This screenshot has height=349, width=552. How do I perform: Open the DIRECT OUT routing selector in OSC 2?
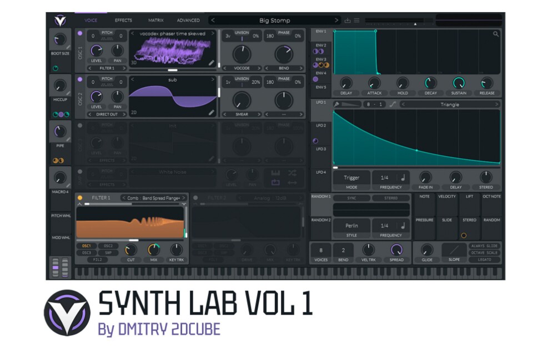coord(107,114)
